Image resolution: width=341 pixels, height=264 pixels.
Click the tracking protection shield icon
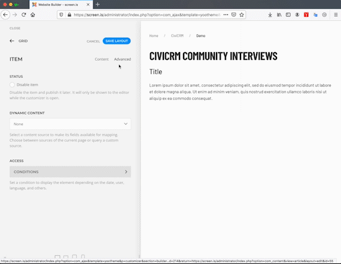click(x=62, y=15)
